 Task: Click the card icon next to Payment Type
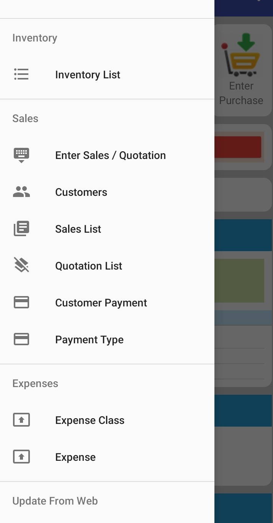[x=21, y=339]
